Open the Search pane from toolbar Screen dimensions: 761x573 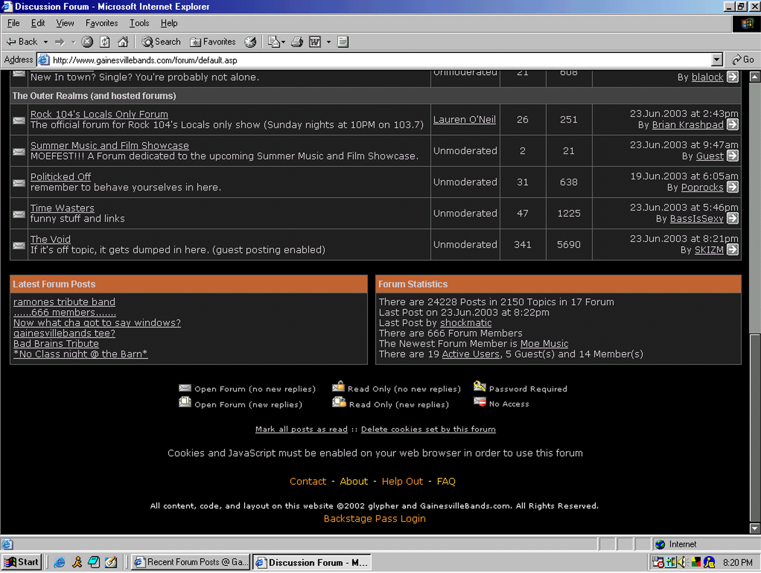pyautogui.click(x=161, y=42)
